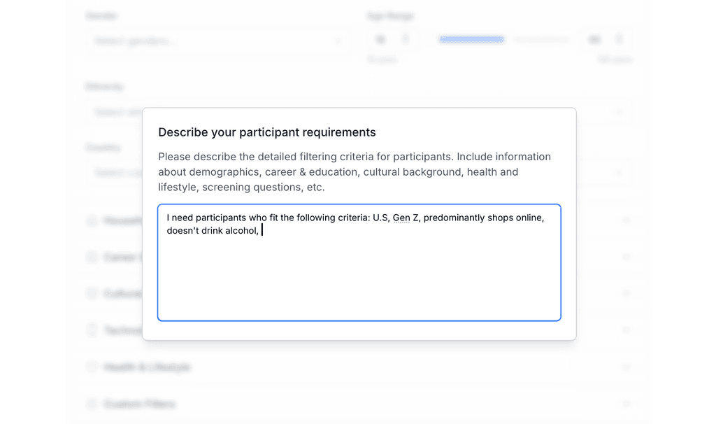
Task: Click the Technology section icon
Action: coord(92,330)
